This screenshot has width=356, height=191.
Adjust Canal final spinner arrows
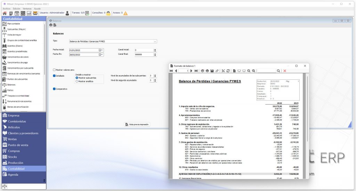click(x=155, y=54)
